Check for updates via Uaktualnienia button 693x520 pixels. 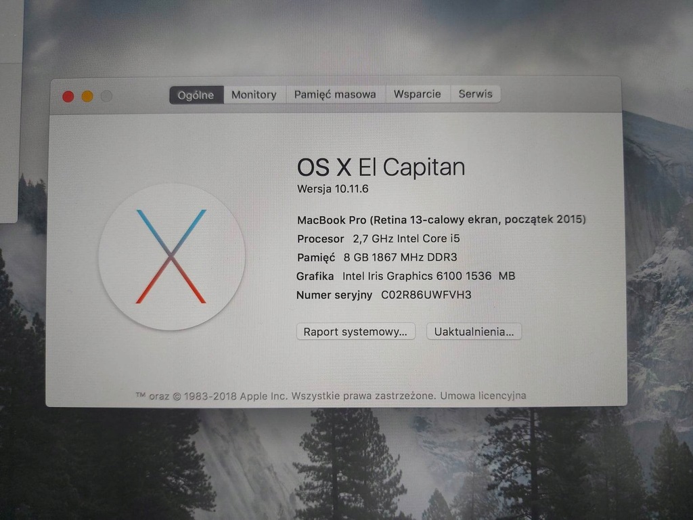pos(474,332)
